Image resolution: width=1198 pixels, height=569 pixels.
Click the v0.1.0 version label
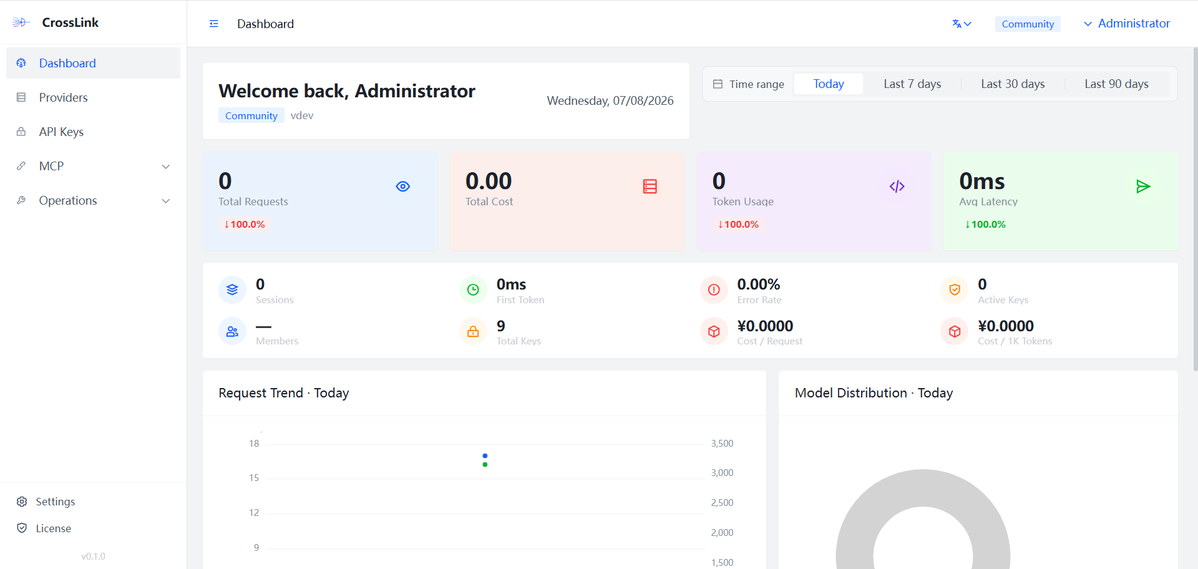click(93, 557)
